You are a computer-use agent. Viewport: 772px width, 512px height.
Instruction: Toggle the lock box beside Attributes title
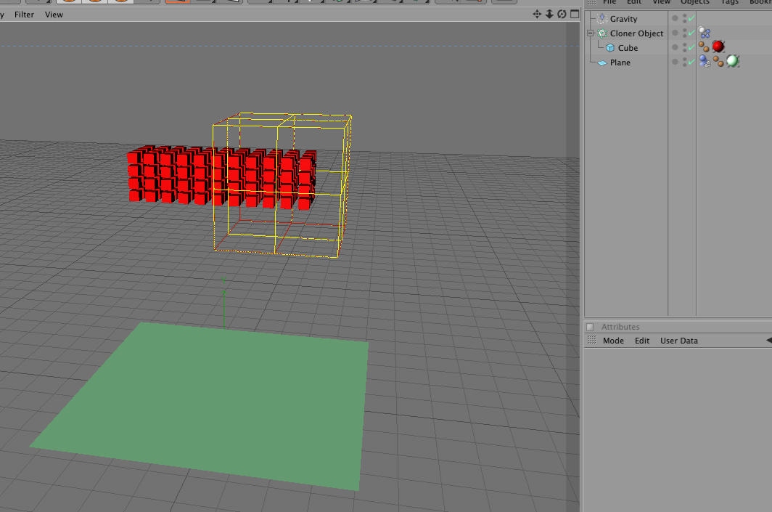[x=590, y=327]
